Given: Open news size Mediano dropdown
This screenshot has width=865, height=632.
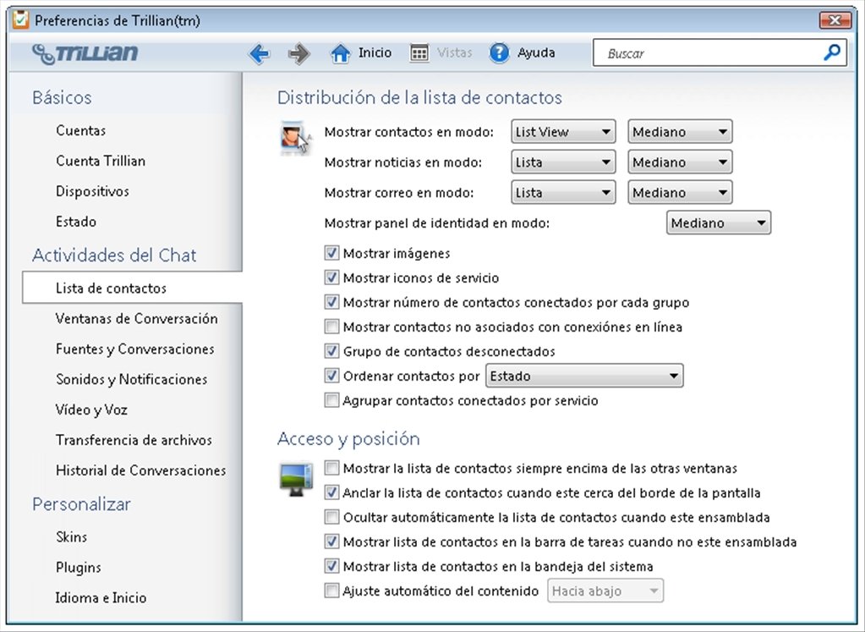Looking at the screenshot, I should (x=680, y=162).
